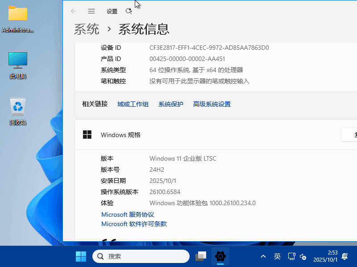Click the clock and date in system tray
Image resolution: width=357 pixels, height=267 pixels.
pos(327,256)
